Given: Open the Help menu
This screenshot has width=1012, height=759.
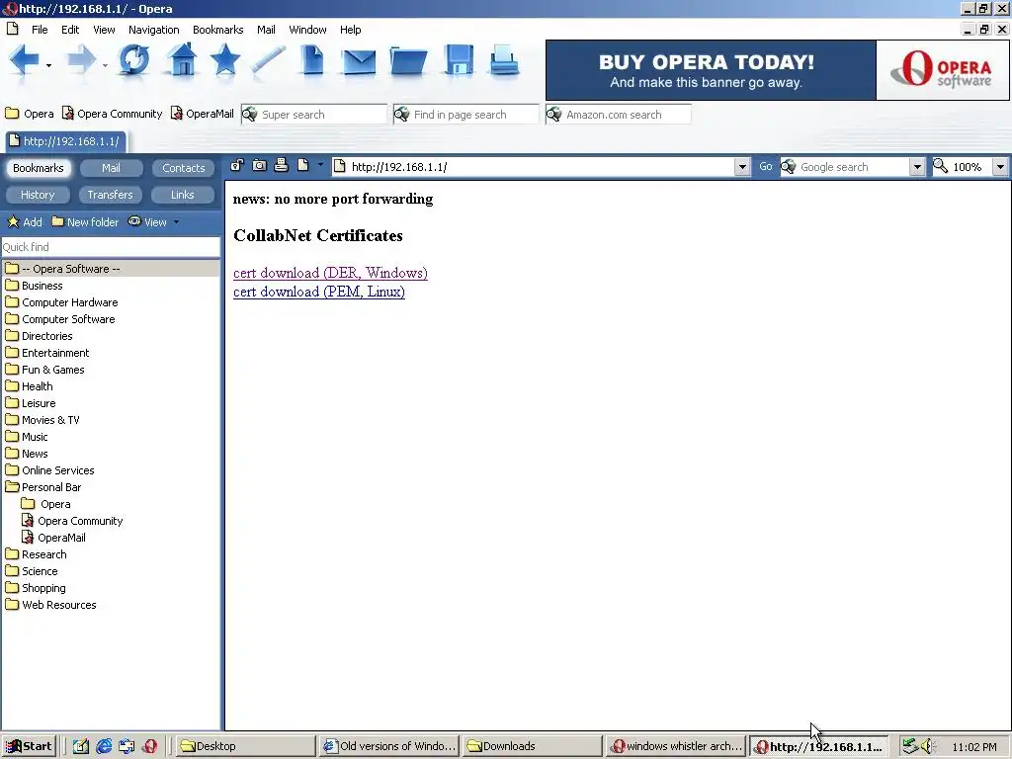Looking at the screenshot, I should (x=351, y=30).
